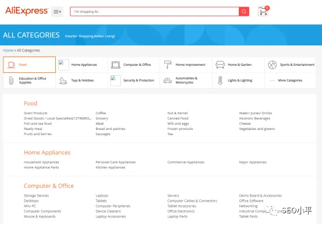322x225 pixels.
Task: Click "Household Appliances"
Action: pyautogui.click(x=41, y=162)
